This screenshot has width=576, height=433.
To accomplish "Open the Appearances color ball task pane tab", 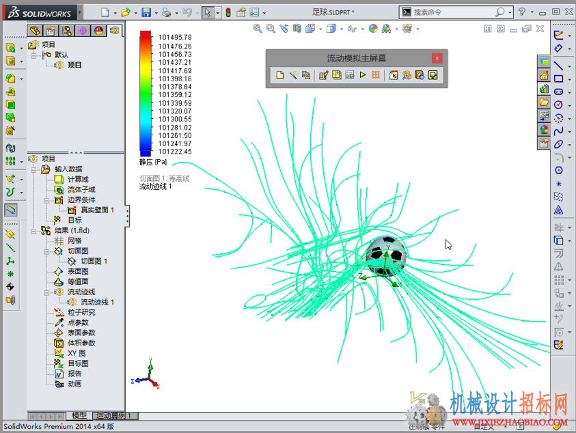I will coord(544,129).
